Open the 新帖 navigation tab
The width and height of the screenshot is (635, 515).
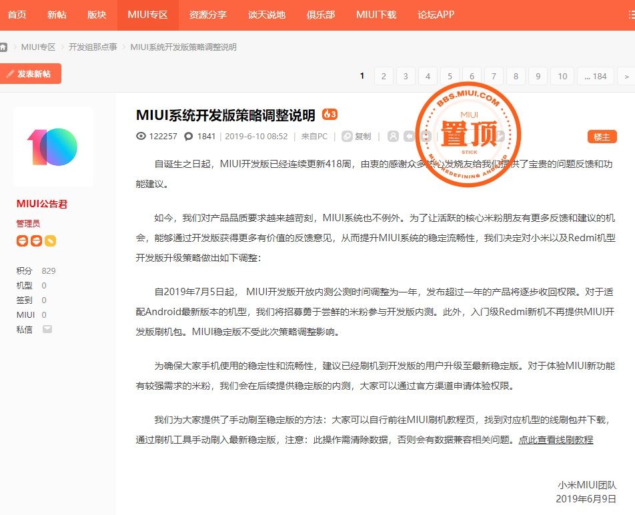[x=57, y=15]
